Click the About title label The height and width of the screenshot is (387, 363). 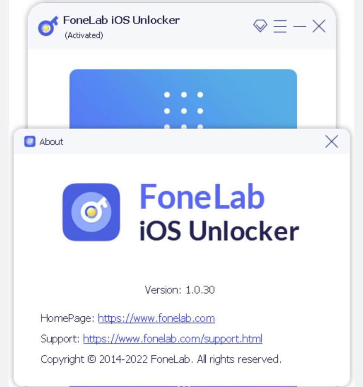coord(51,142)
